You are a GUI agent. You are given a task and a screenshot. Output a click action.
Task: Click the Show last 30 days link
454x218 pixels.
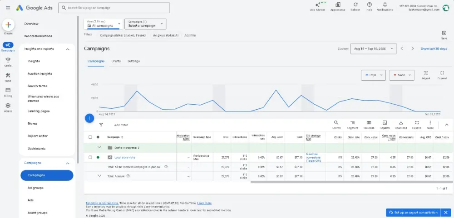coord(434,48)
